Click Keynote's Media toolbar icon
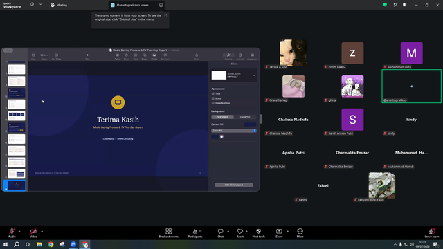443x249 pixels. 154,56
